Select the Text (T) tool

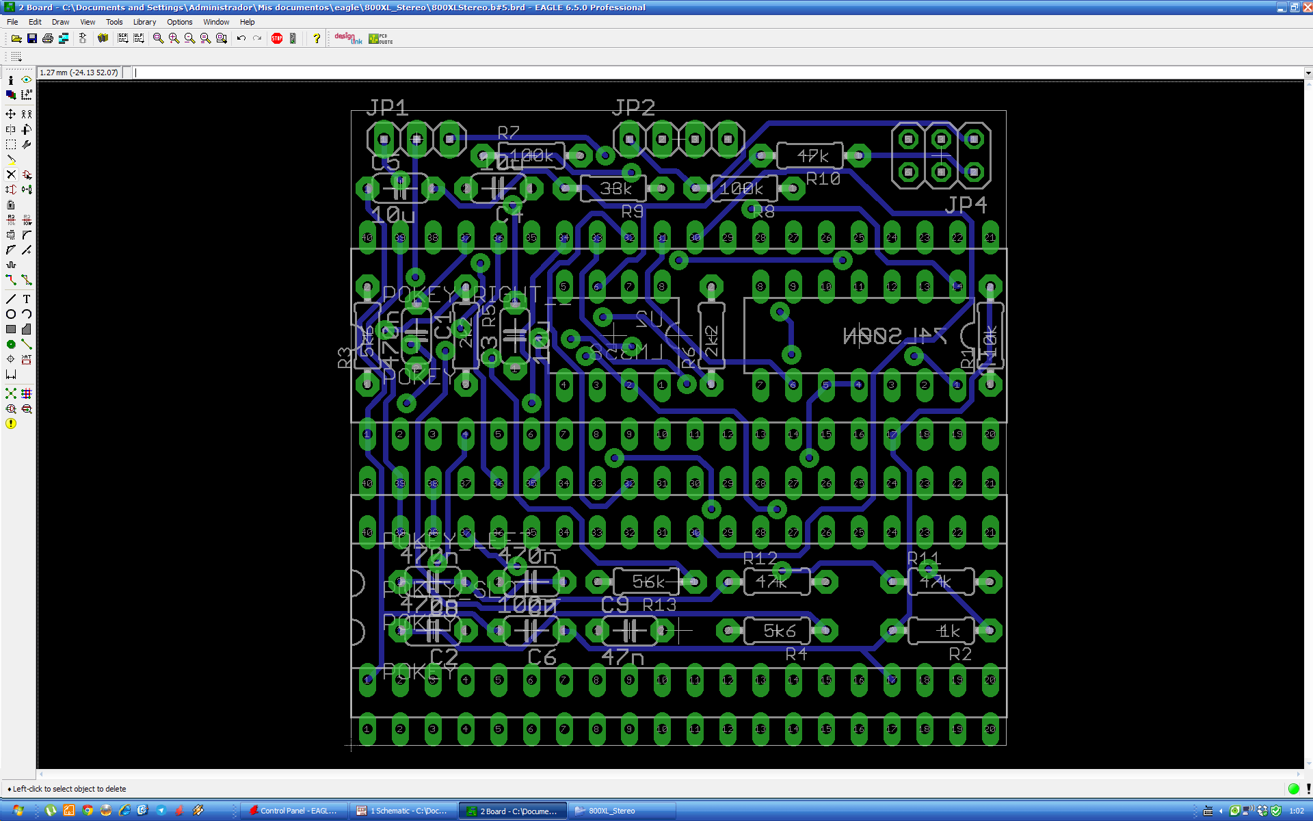27,299
